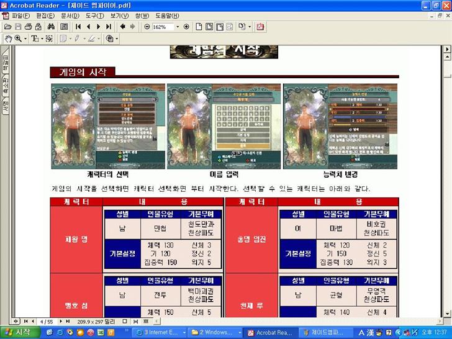Viewport: 452px width, 339px height.
Task: Switch to Fit in Window view
Action: point(209,27)
